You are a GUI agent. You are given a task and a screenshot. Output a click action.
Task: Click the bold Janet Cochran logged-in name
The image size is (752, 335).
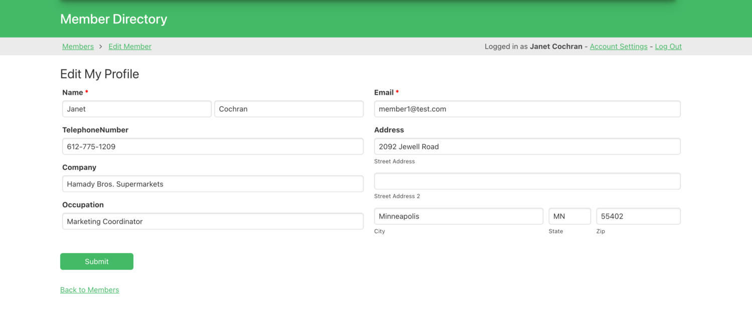coord(556,46)
